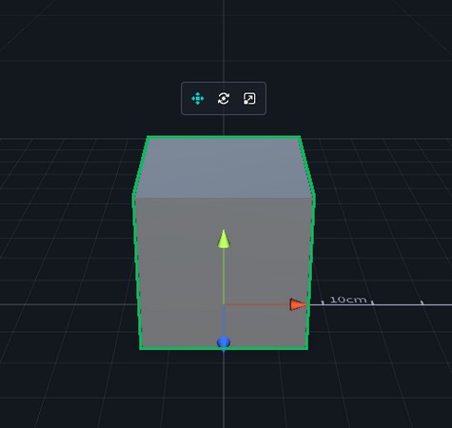Click the 10cm ruler label

point(348,300)
